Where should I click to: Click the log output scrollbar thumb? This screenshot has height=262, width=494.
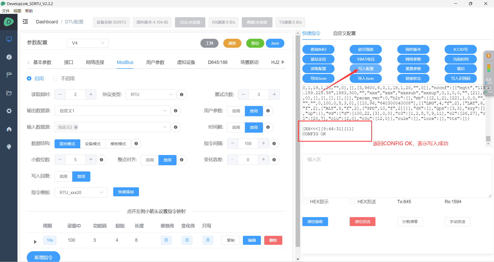click(488, 138)
